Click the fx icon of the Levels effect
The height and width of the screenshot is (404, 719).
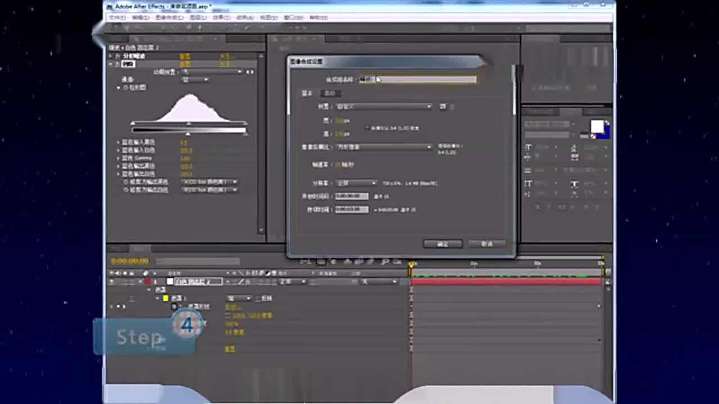tap(117, 65)
